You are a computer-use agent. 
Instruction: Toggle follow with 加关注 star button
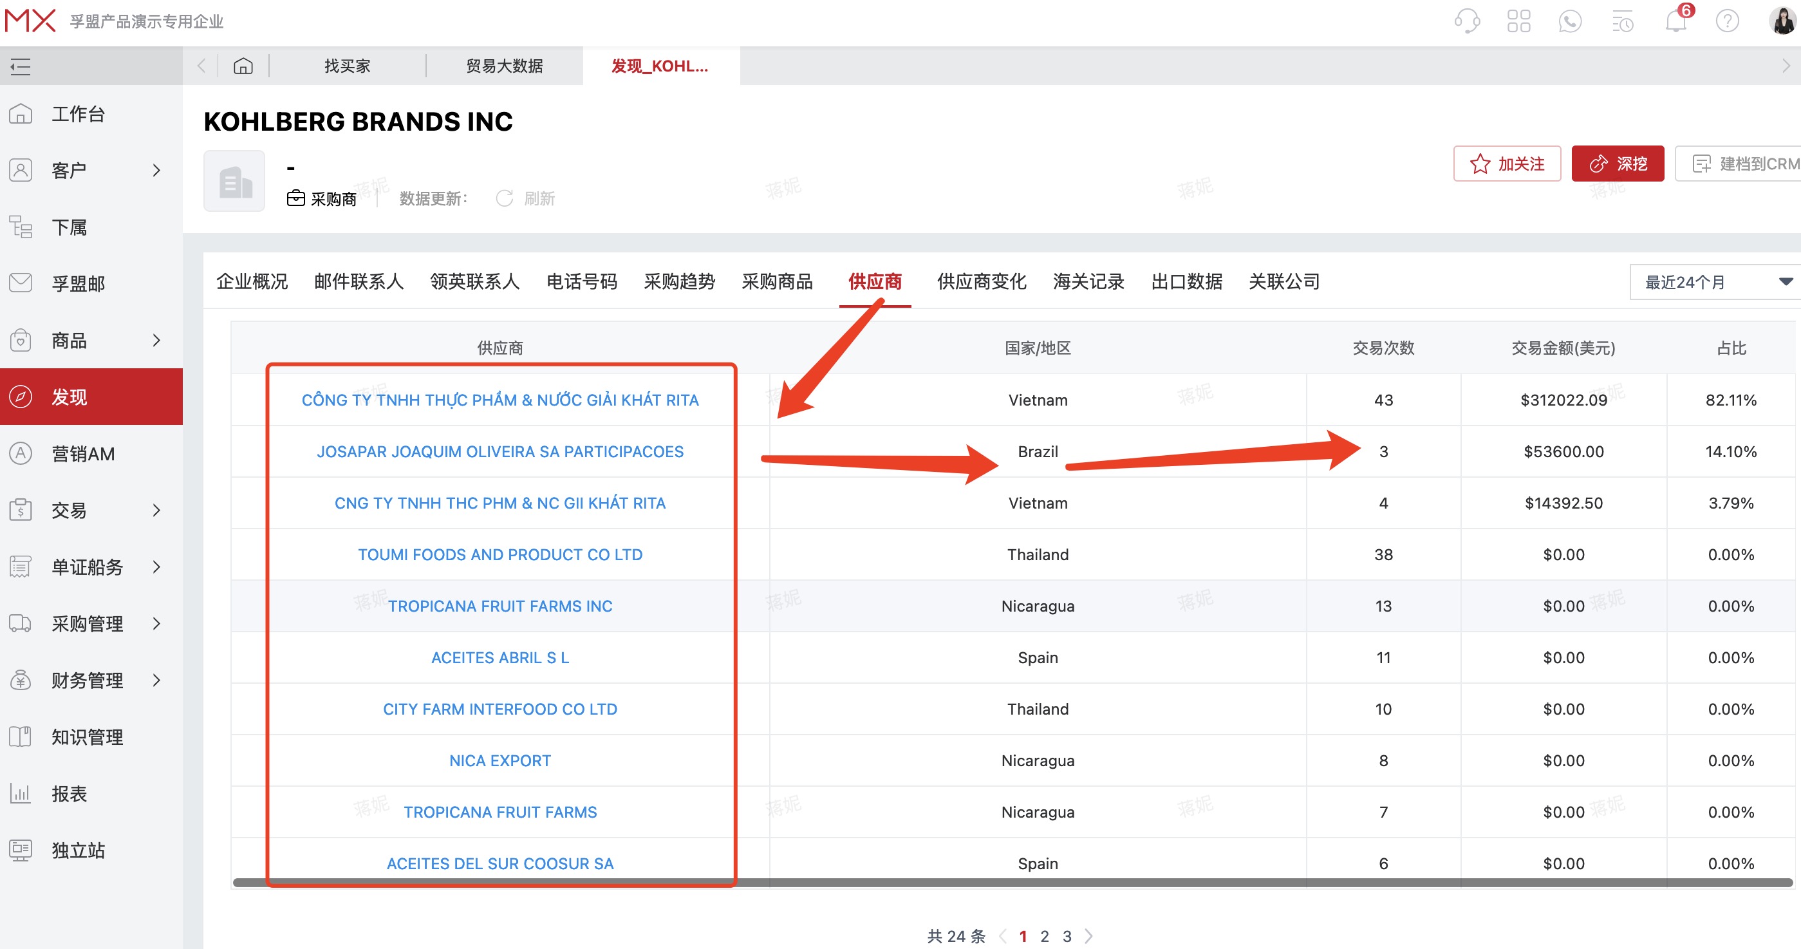click(x=1507, y=164)
